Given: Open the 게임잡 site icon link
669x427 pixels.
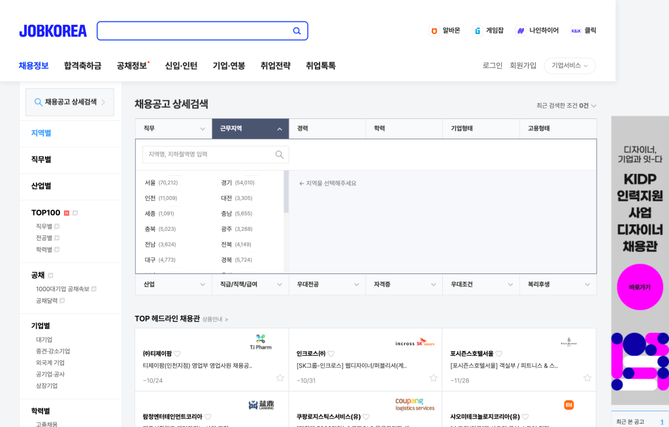Looking at the screenshot, I should (x=478, y=31).
